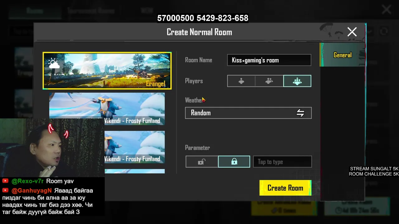
Task: Click the Erangel weather cloud icon
Action: coord(54,63)
